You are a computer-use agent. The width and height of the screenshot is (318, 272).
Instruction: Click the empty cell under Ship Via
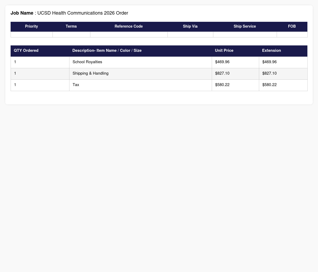click(x=190, y=35)
